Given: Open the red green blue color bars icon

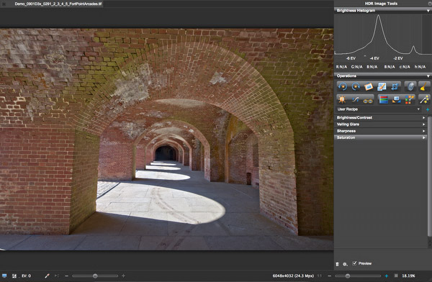Looking at the screenshot, I should click(384, 99).
